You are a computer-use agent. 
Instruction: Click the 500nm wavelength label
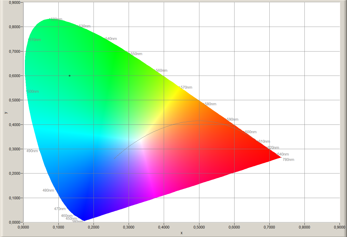pyautogui.click(x=33, y=91)
